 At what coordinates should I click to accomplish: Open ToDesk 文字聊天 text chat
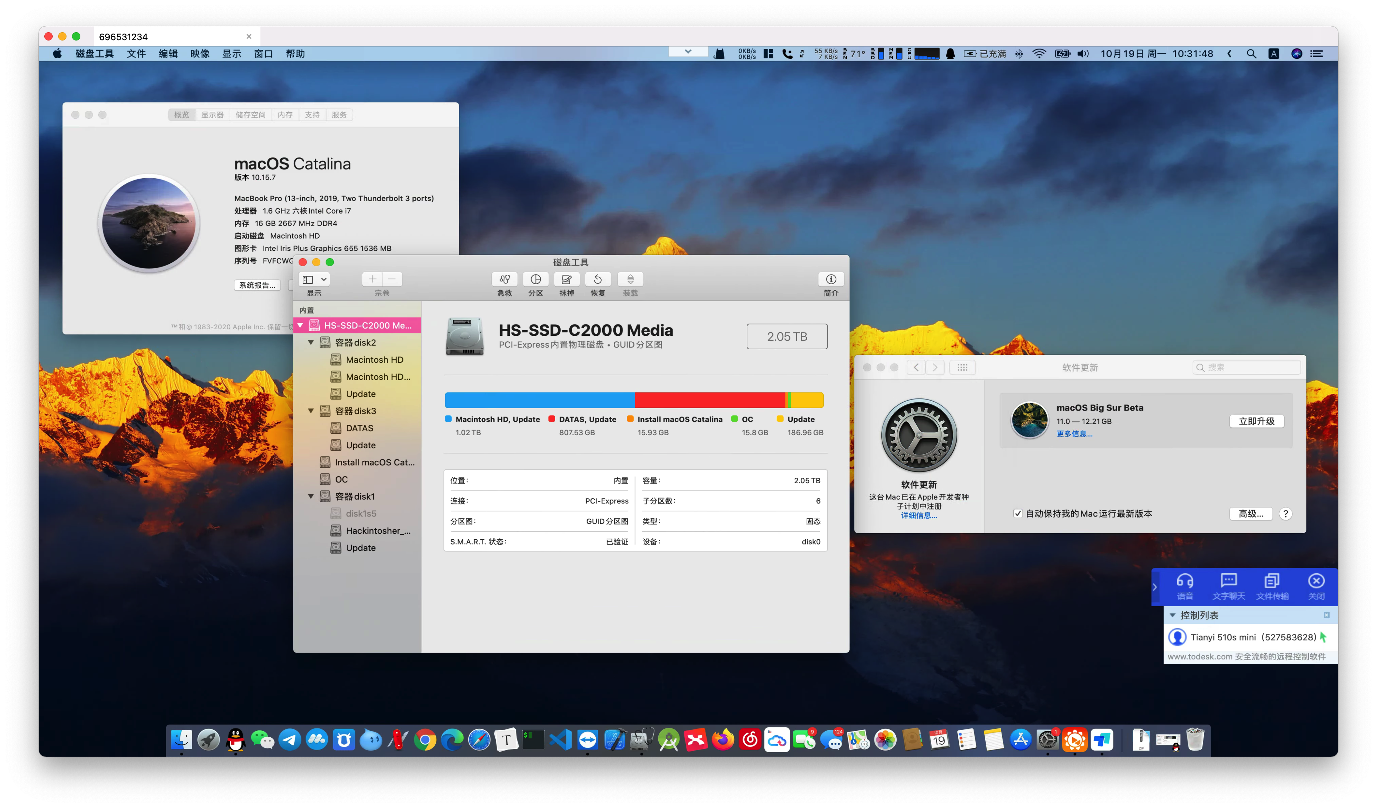pos(1228,586)
